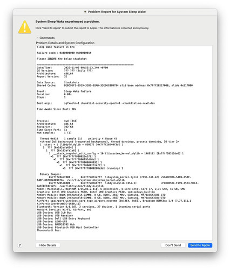Click 'System Sleep Wake experienced a problem' heading
This screenshot has height=269, width=230.
(67, 22)
